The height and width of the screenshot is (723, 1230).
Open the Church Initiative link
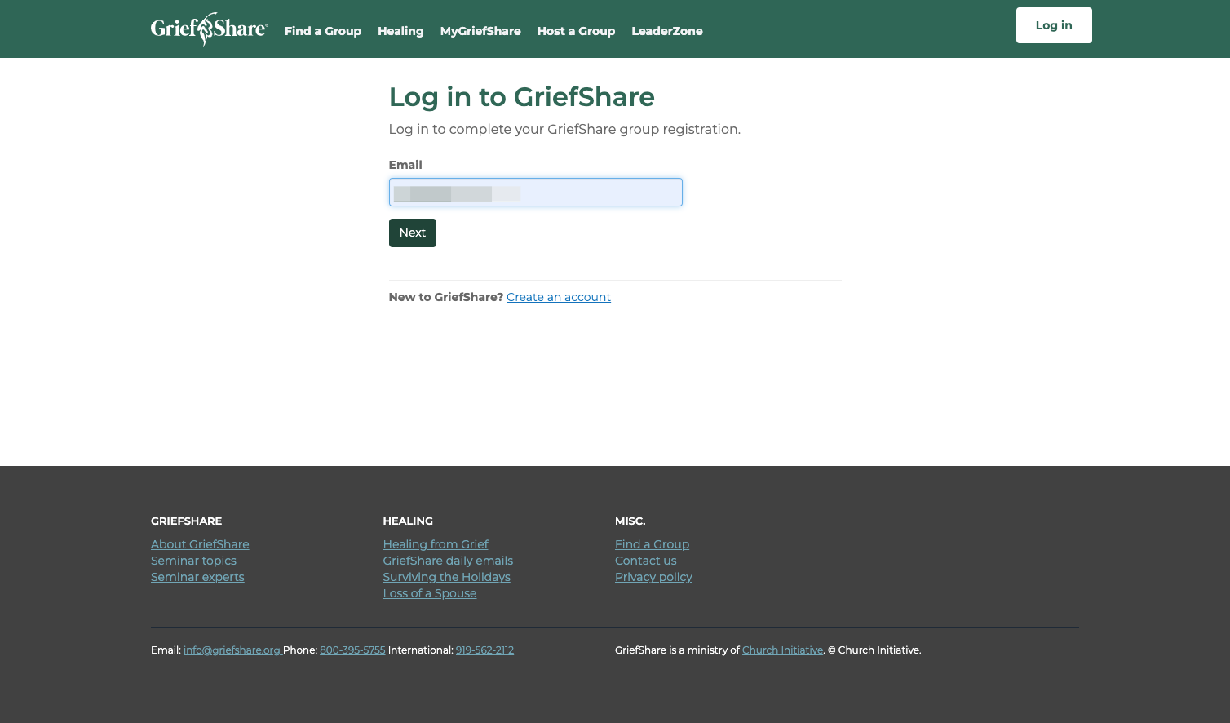click(782, 650)
